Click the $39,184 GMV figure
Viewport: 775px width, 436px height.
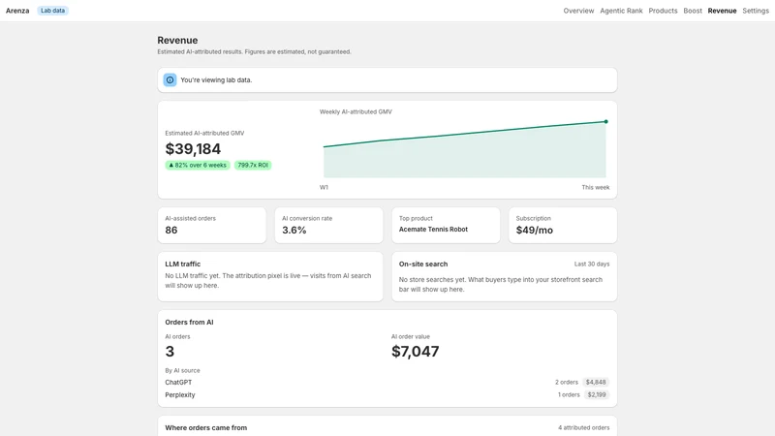tap(193, 149)
